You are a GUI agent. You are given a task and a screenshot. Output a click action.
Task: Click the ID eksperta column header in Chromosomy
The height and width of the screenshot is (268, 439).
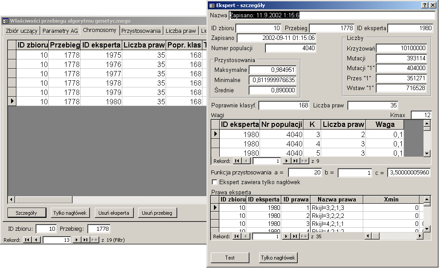pos(101,45)
